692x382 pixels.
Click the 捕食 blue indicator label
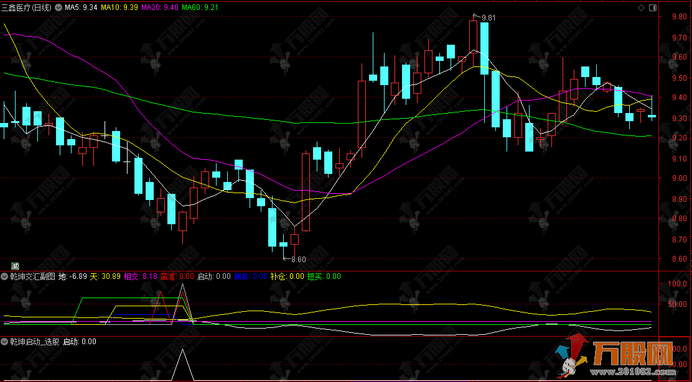click(x=250, y=276)
